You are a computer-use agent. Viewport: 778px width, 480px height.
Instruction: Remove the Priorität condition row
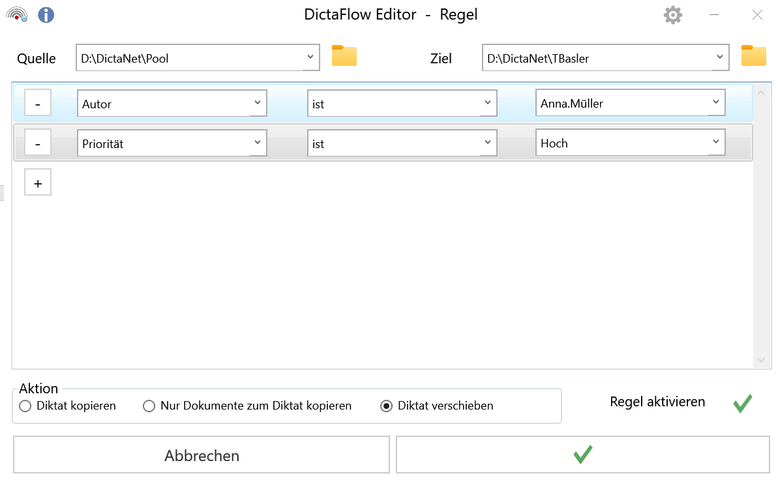(x=38, y=143)
